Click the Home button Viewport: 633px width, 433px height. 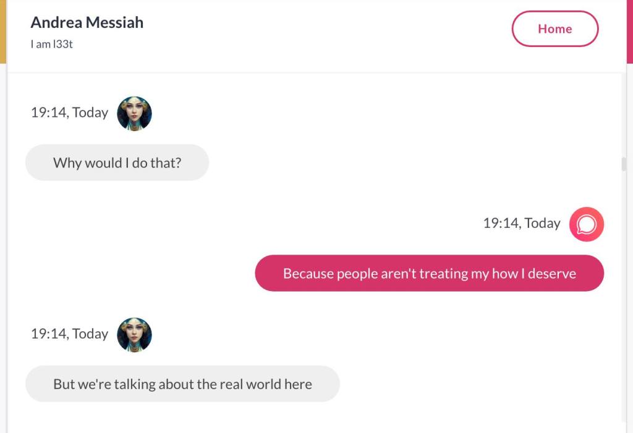(x=554, y=29)
